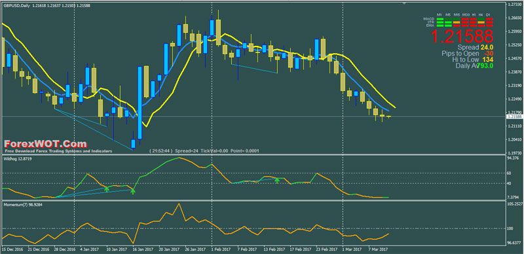Click the 94.376 Wildhog scale value
This screenshot has width=524, height=254.
[x=513, y=158]
